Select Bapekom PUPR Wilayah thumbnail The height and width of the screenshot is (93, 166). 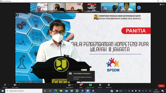pos(92,8)
